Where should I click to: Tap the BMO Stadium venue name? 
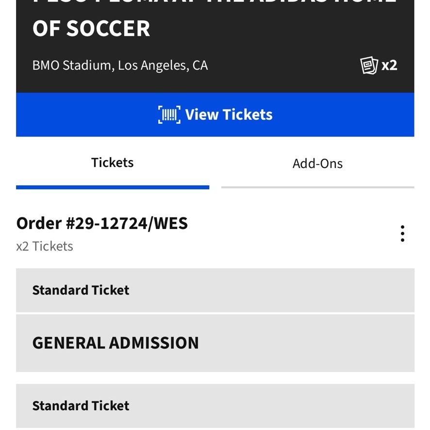pyautogui.click(x=72, y=65)
